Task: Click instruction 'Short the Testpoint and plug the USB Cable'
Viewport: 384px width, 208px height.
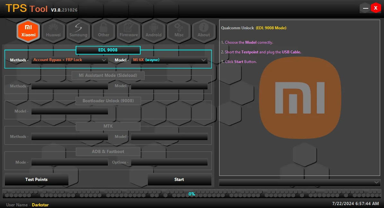Action: 261,52
